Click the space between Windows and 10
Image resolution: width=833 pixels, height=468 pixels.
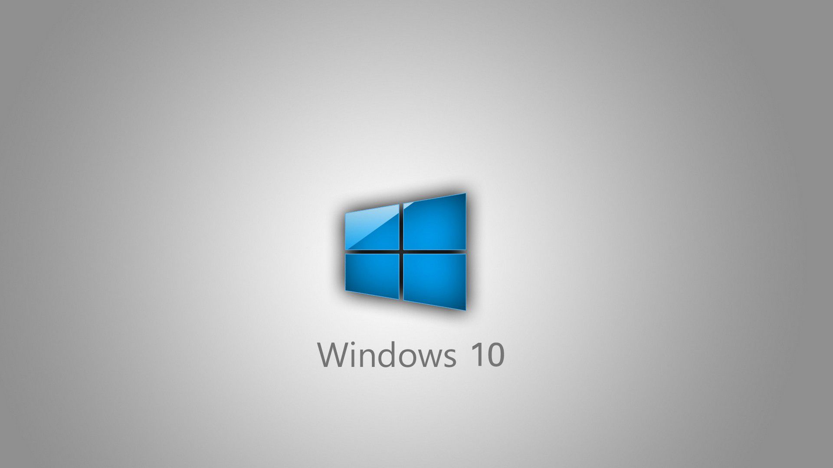point(463,354)
